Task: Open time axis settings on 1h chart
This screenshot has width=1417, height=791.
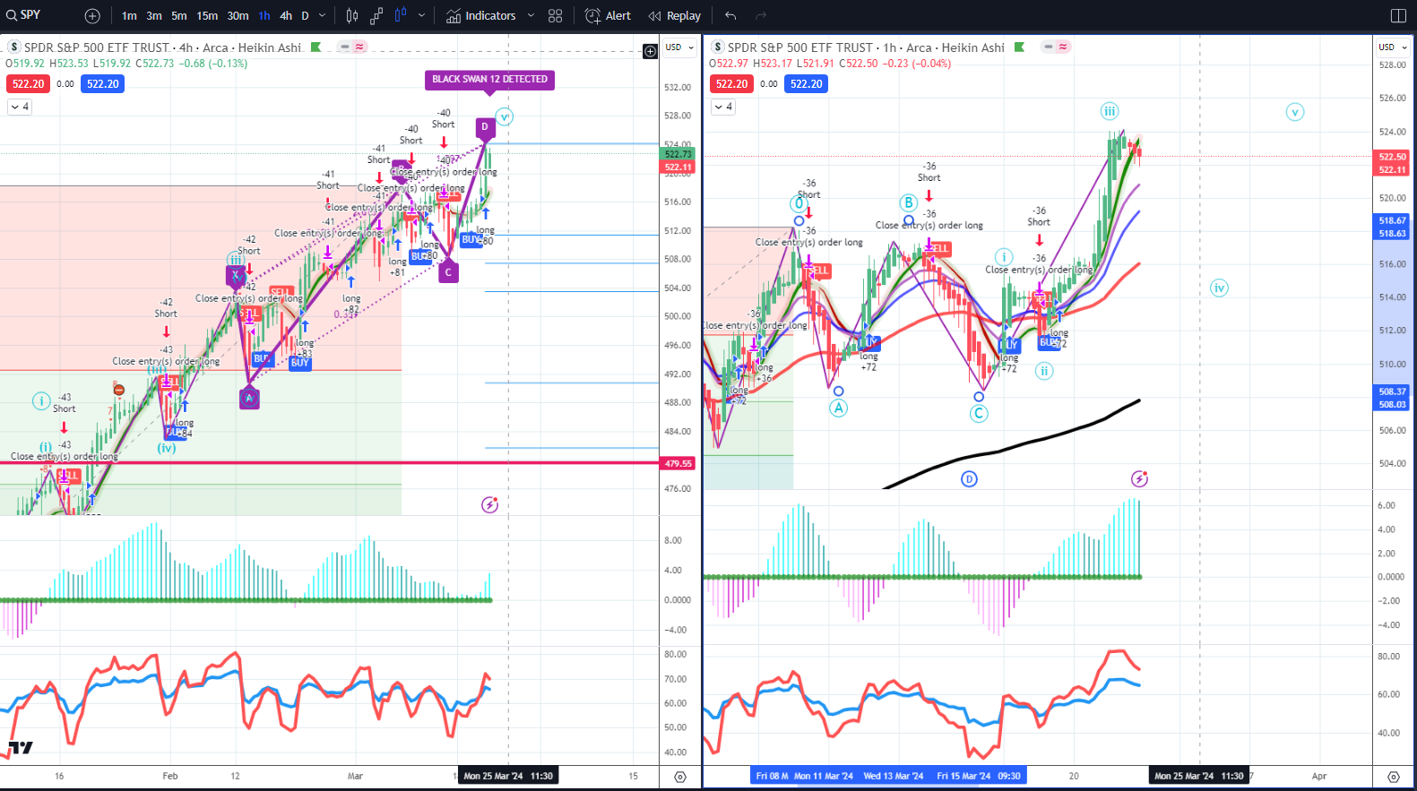Action: click(x=1394, y=777)
